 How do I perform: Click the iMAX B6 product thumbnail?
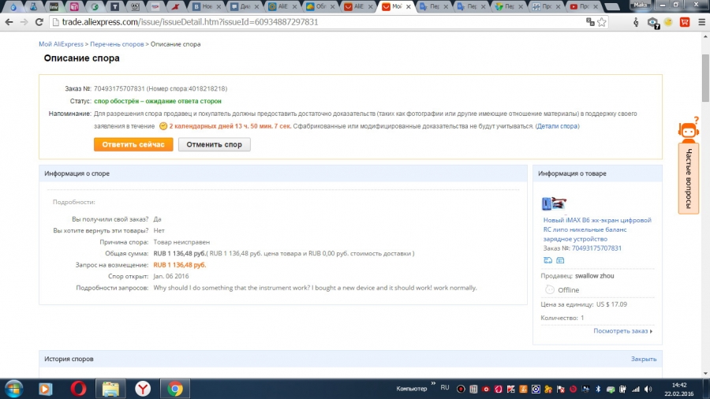(555, 203)
